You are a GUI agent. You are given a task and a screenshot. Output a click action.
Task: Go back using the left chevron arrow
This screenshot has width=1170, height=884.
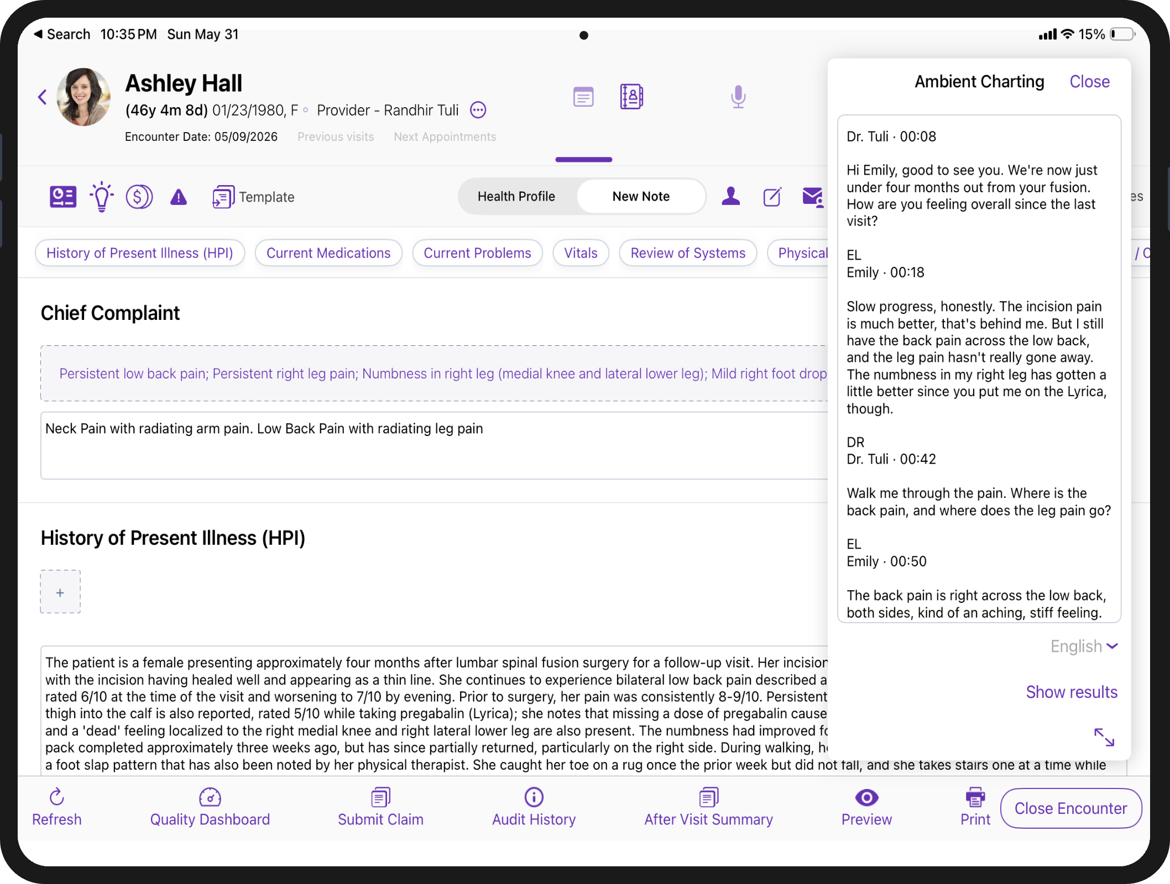(43, 97)
